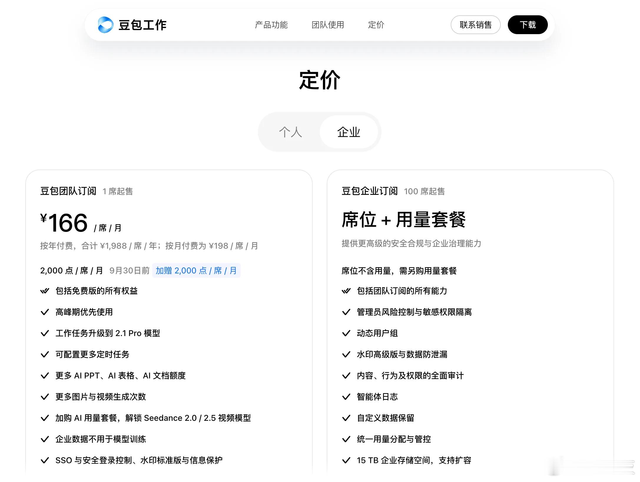This screenshot has width=640, height=482.
Task: Click the check icon beside 动态用户组
Action: point(346,333)
